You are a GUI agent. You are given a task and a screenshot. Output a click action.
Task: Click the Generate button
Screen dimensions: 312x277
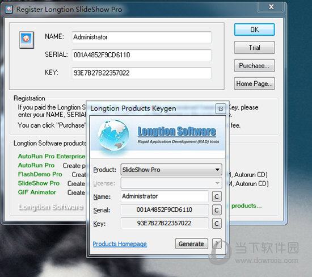[191, 244]
